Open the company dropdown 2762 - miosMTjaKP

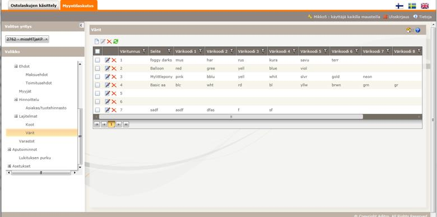tap(27, 39)
